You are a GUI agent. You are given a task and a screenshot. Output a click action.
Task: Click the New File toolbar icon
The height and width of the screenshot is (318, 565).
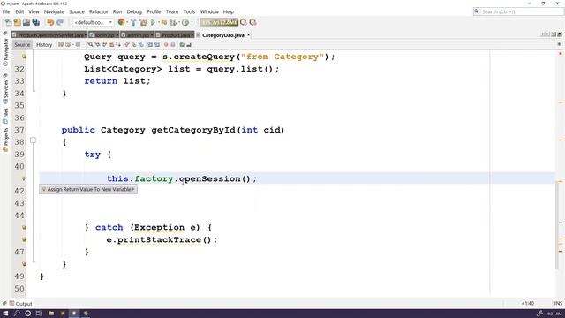pos(8,22)
